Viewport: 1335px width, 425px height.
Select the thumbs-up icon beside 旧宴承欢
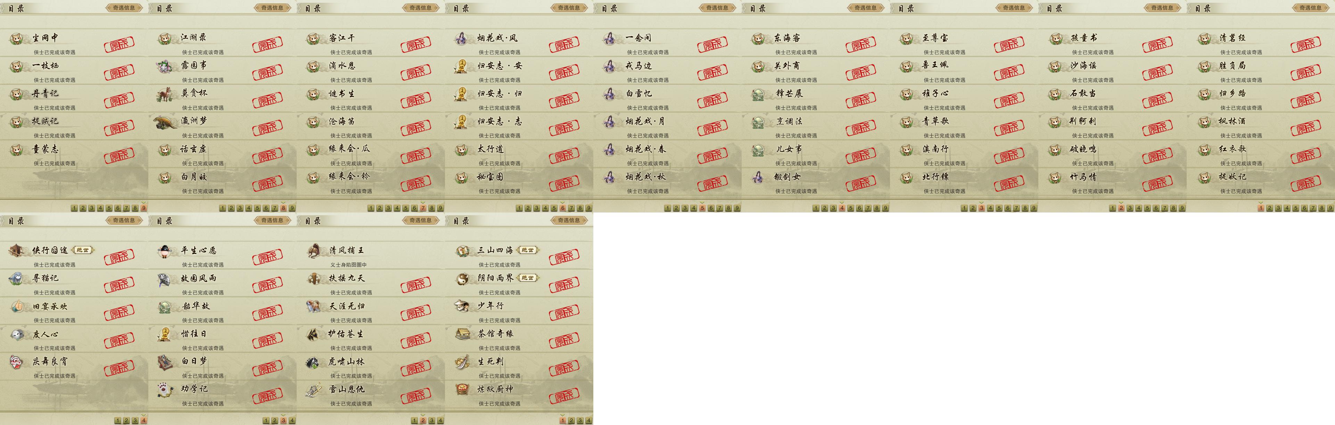coord(17,306)
